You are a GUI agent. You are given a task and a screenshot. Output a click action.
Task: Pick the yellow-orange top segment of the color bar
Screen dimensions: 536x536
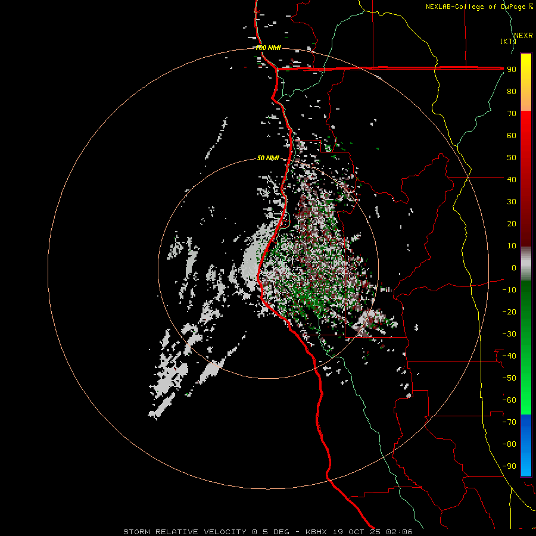[x=526, y=82]
